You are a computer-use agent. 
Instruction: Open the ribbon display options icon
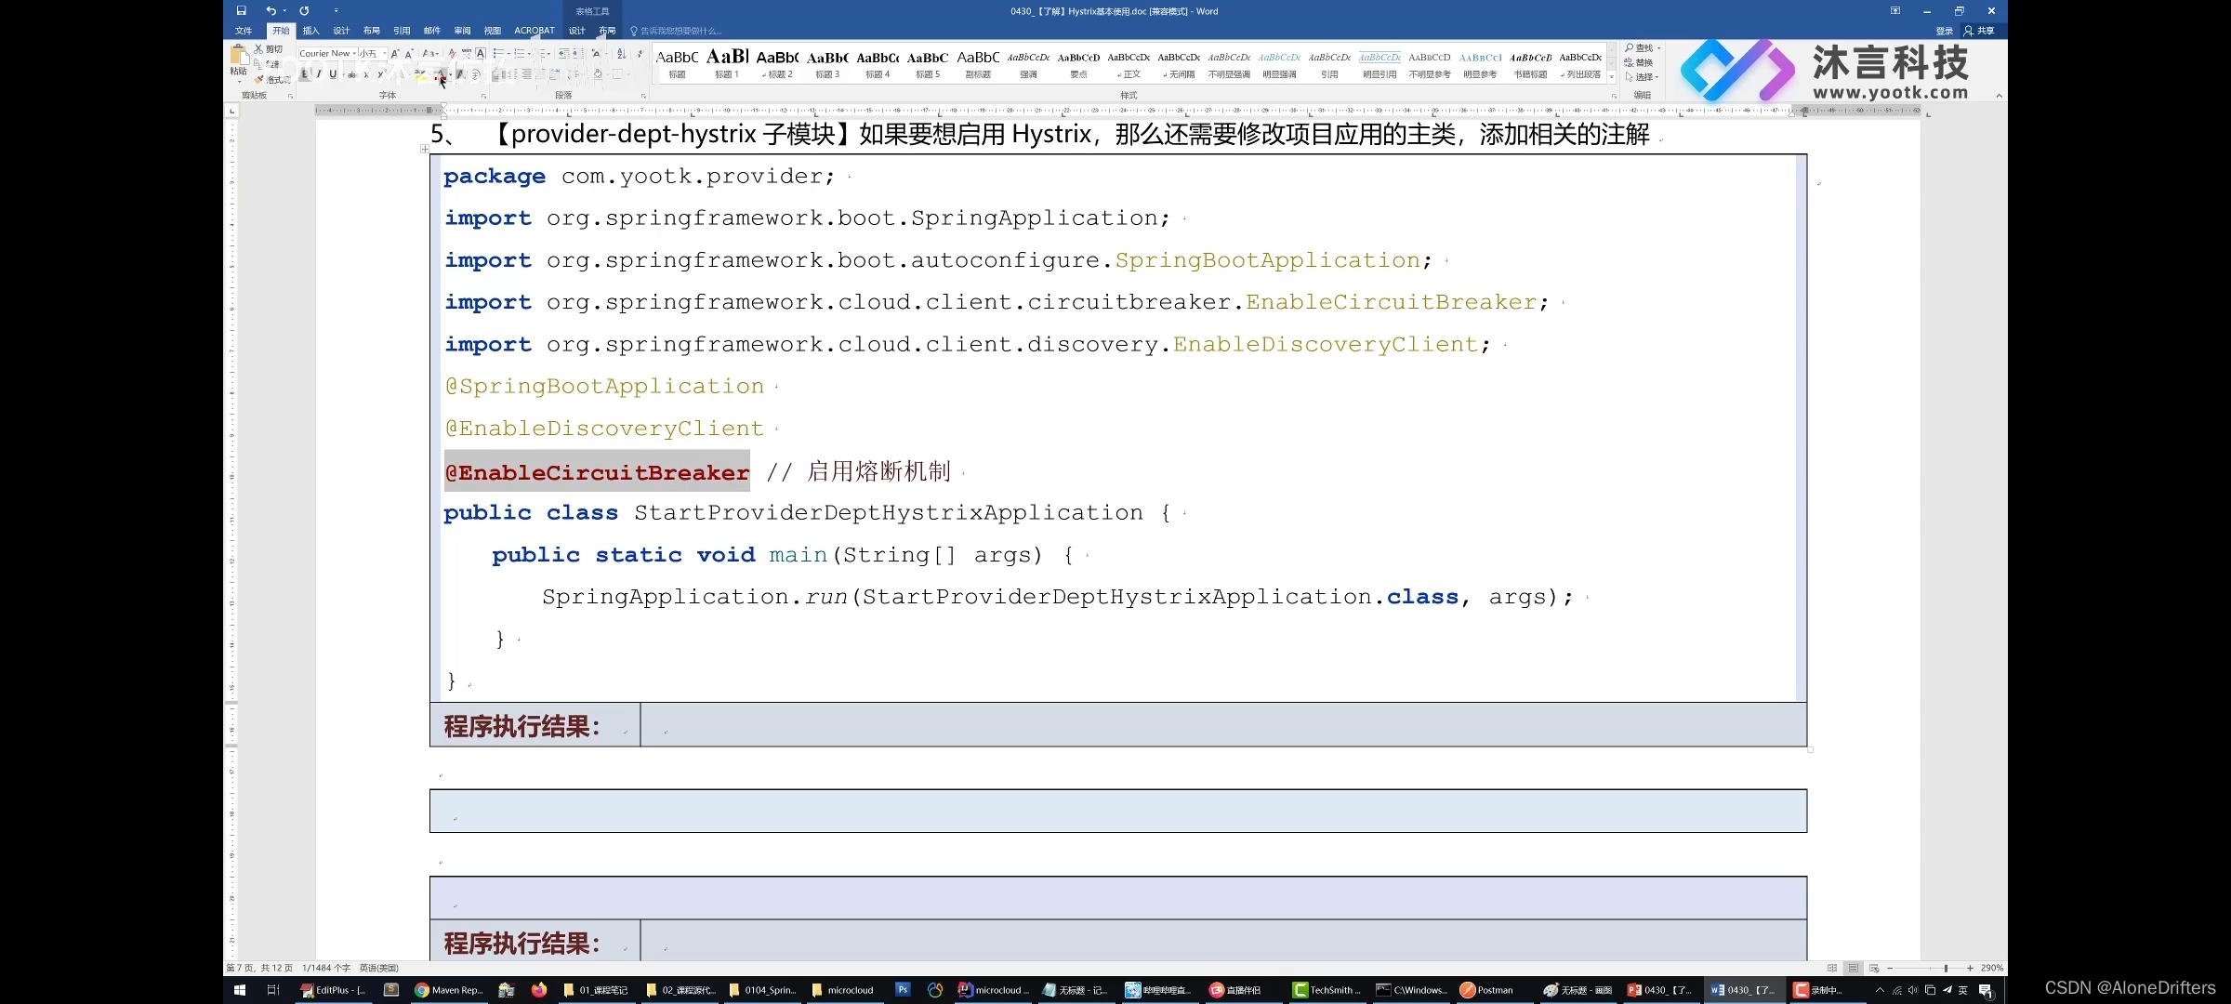click(1895, 11)
